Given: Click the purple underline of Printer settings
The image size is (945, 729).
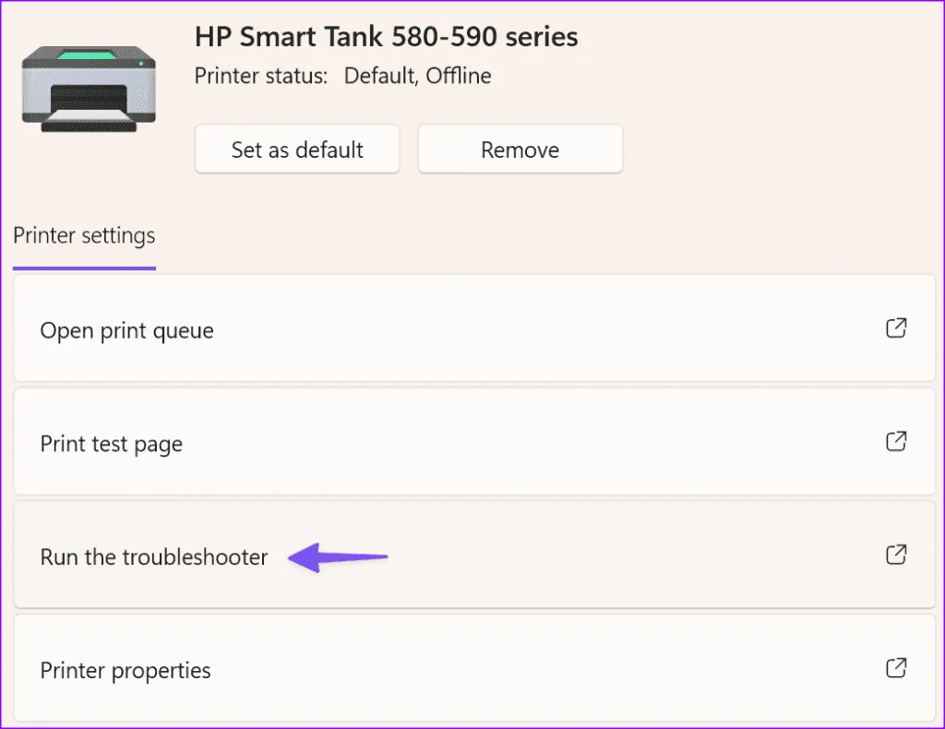Looking at the screenshot, I should 84,269.
